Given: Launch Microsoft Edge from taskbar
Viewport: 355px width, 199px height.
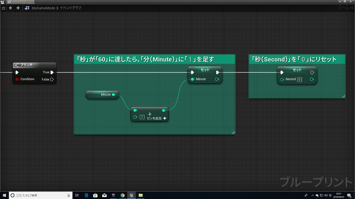Looking at the screenshot, I should pos(86,196).
